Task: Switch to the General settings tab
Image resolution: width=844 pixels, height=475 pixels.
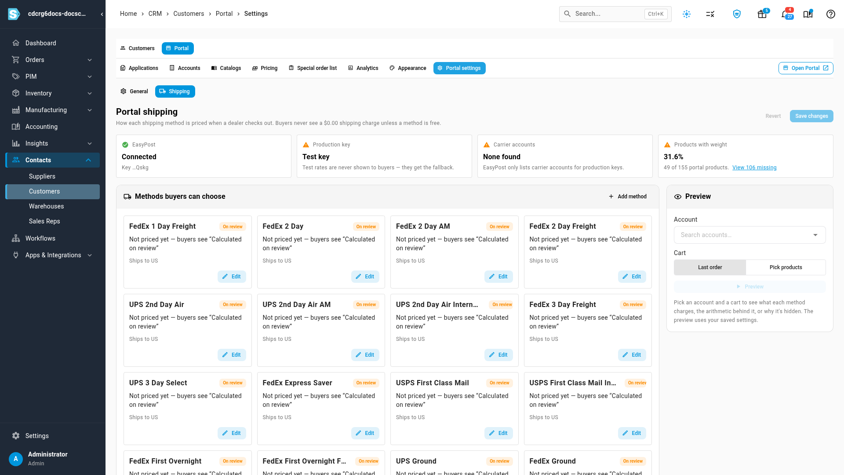Action: pyautogui.click(x=134, y=91)
